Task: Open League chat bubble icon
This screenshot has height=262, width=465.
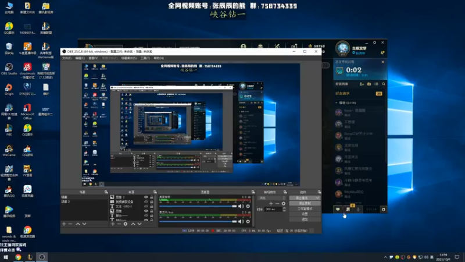Action: (x=338, y=210)
